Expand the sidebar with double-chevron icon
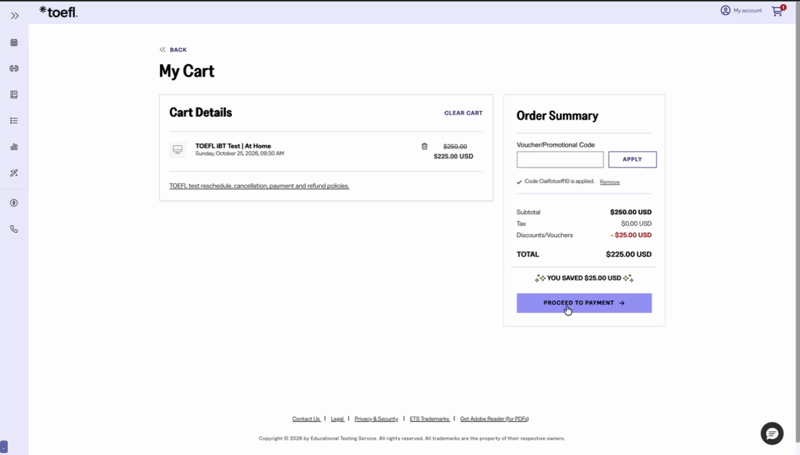800x455 pixels. tap(14, 16)
